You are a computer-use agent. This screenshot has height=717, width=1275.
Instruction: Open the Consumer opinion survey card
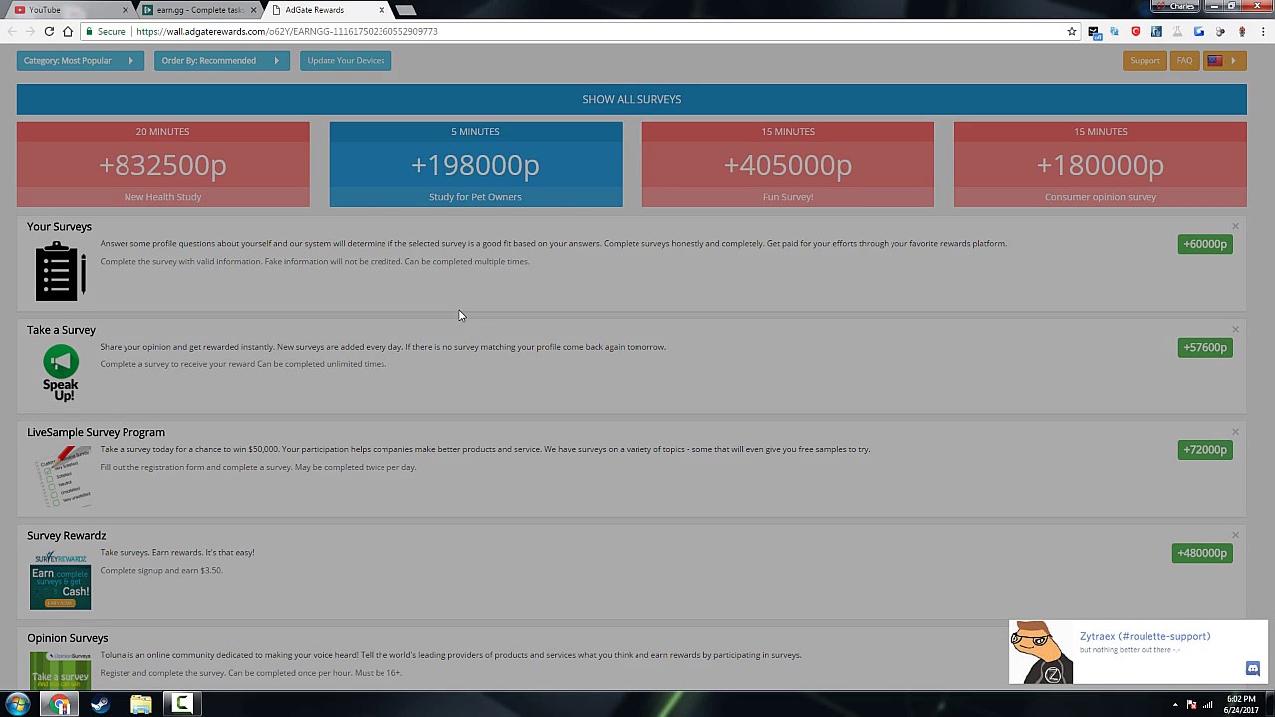pyautogui.click(x=1100, y=164)
